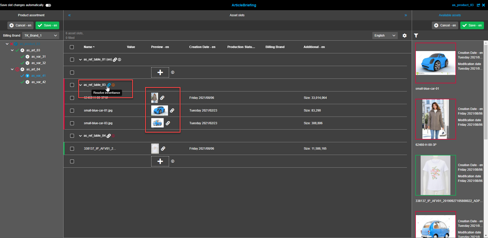
Task: Click the Resolve inheritance link icon on as_ref_table_03
Action: (x=109, y=85)
